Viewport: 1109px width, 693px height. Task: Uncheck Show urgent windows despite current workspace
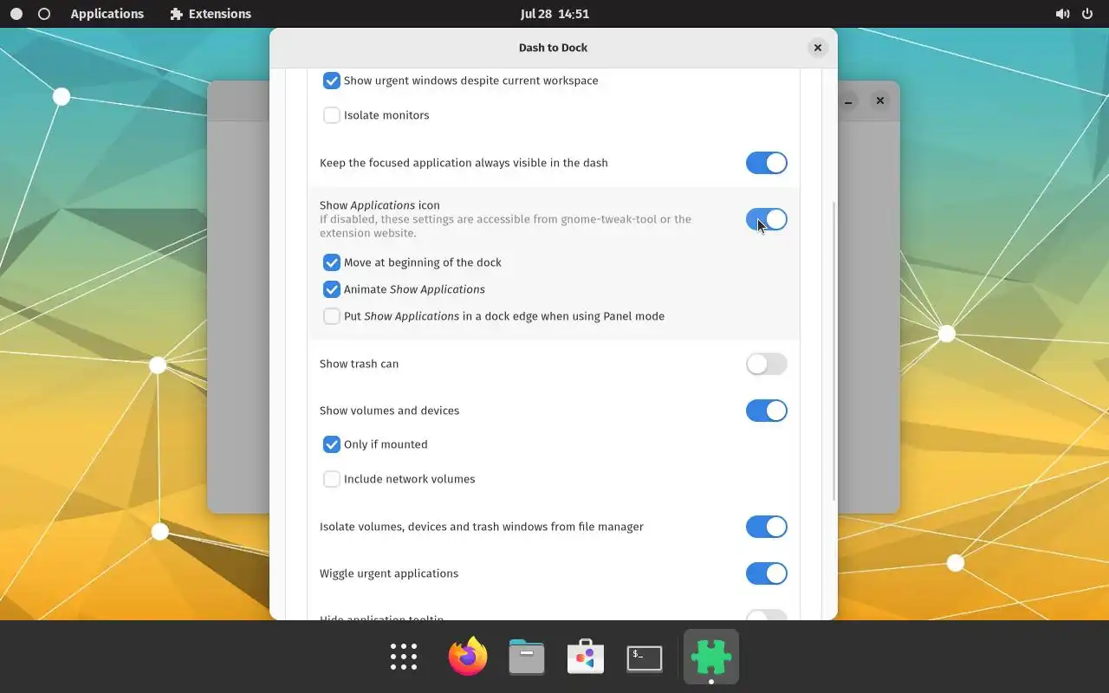[331, 81]
